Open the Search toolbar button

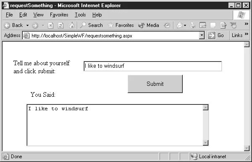(91, 25)
